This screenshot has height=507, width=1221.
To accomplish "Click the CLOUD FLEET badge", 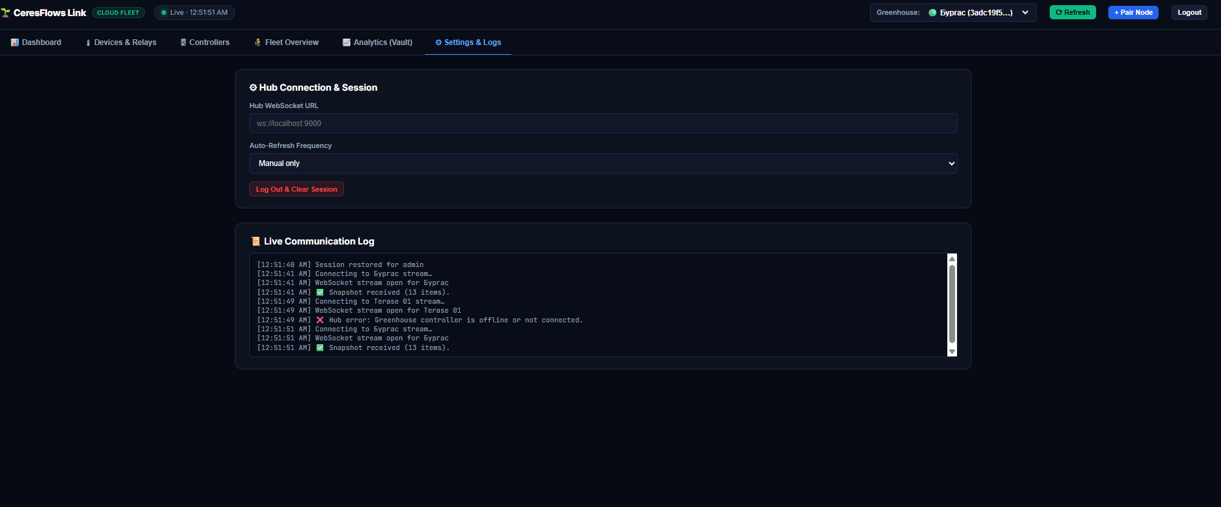I will click(x=118, y=13).
